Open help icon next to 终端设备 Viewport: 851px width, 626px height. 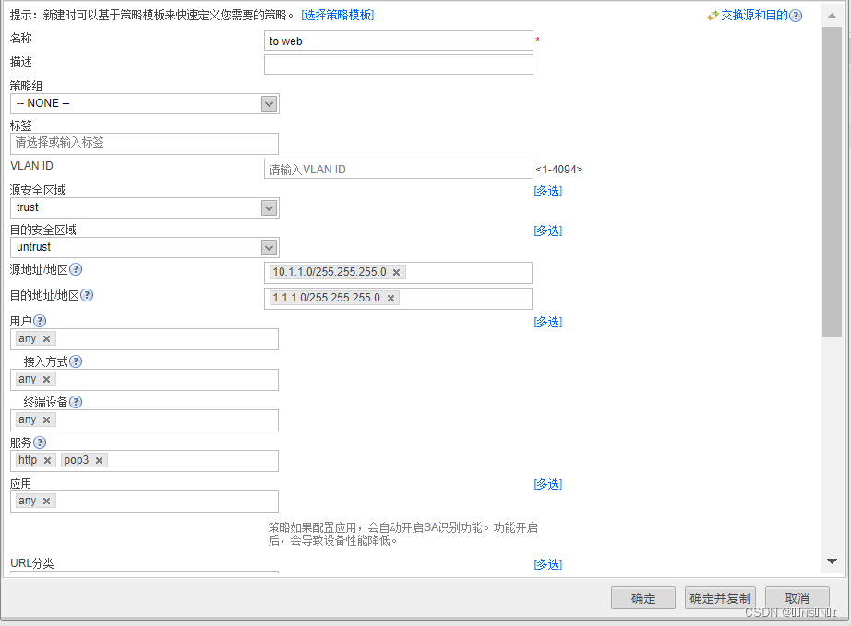(x=76, y=402)
